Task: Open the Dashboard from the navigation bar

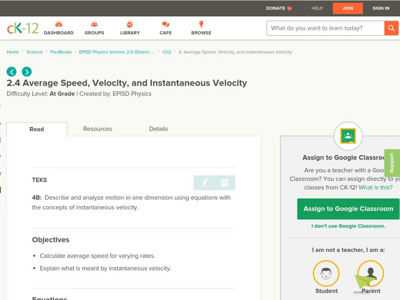Action: [x=59, y=28]
